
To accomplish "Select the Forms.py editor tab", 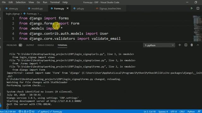I will pos(59,8).
